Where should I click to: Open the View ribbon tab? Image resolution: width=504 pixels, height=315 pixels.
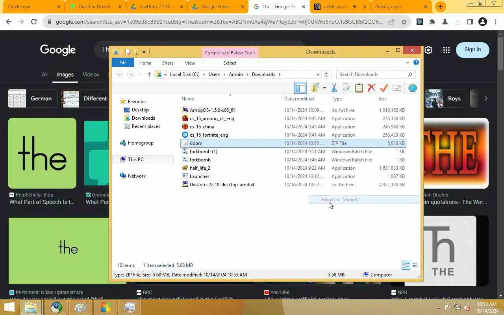click(190, 63)
